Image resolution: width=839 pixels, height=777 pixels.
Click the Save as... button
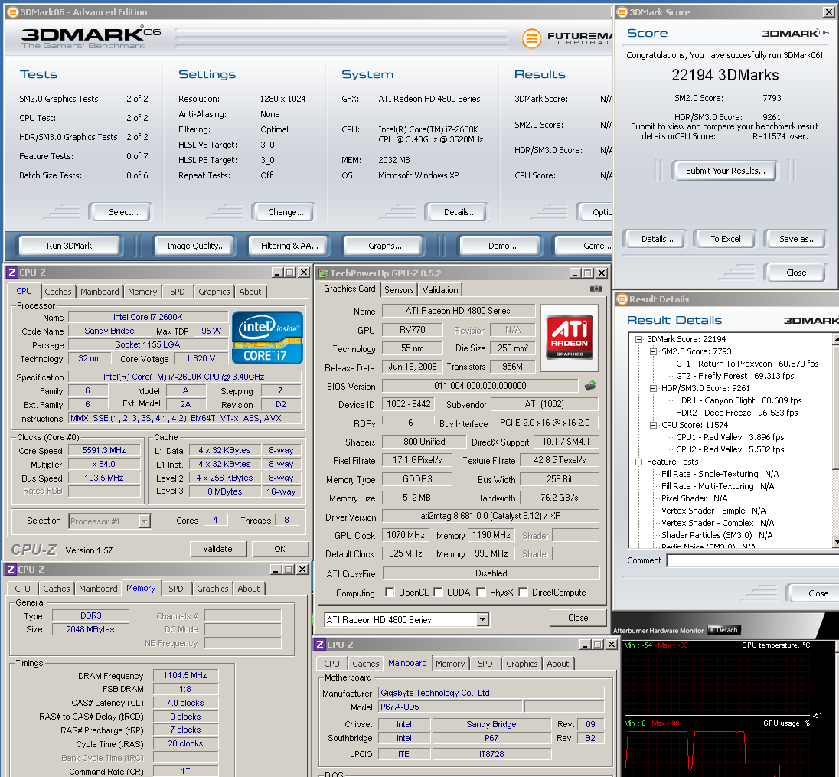pyautogui.click(x=797, y=239)
